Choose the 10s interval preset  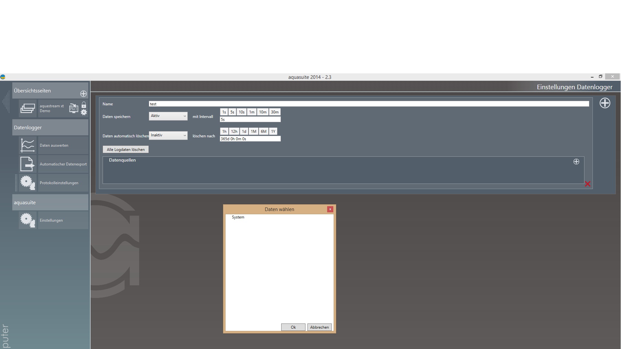[x=242, y=112]
